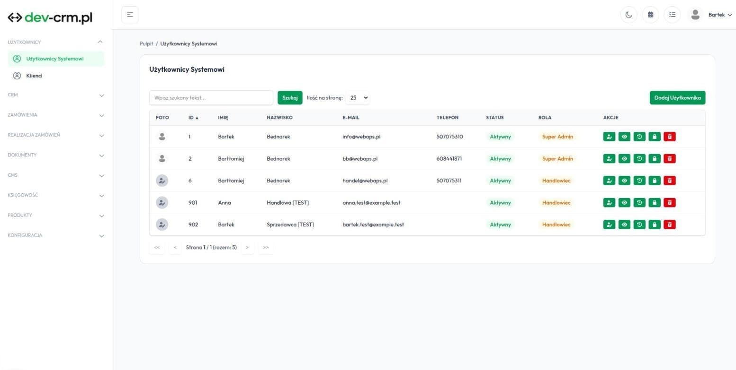736x370 pixels.
Task: View user handel@webaps.pl via eye icon
Action: click(624, 181)
